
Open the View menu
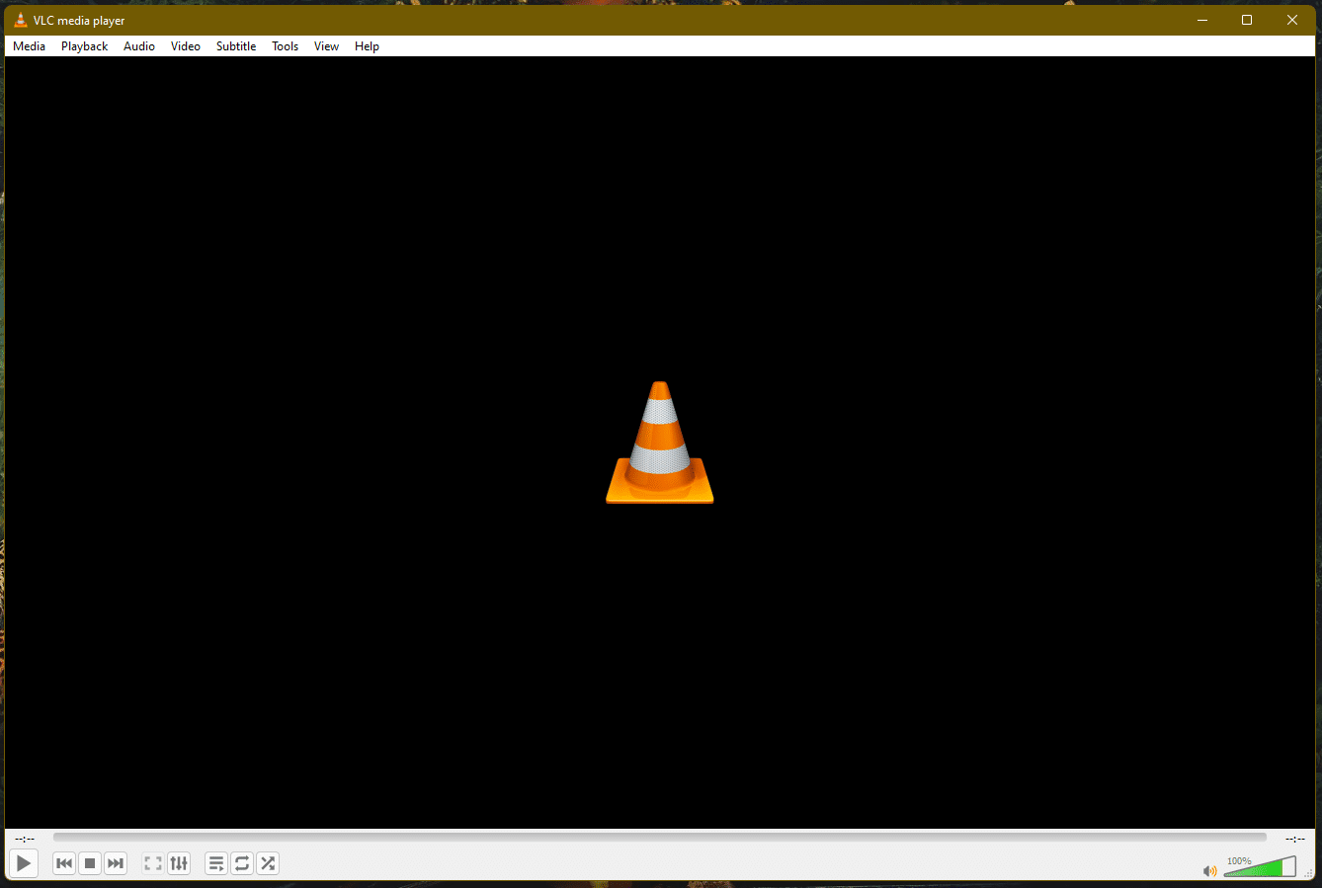point(326,45)
